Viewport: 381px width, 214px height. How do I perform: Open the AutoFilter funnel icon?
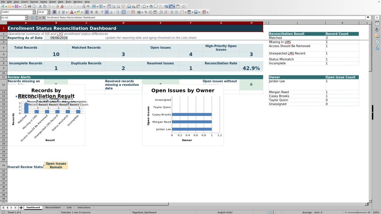coord(123,6)
